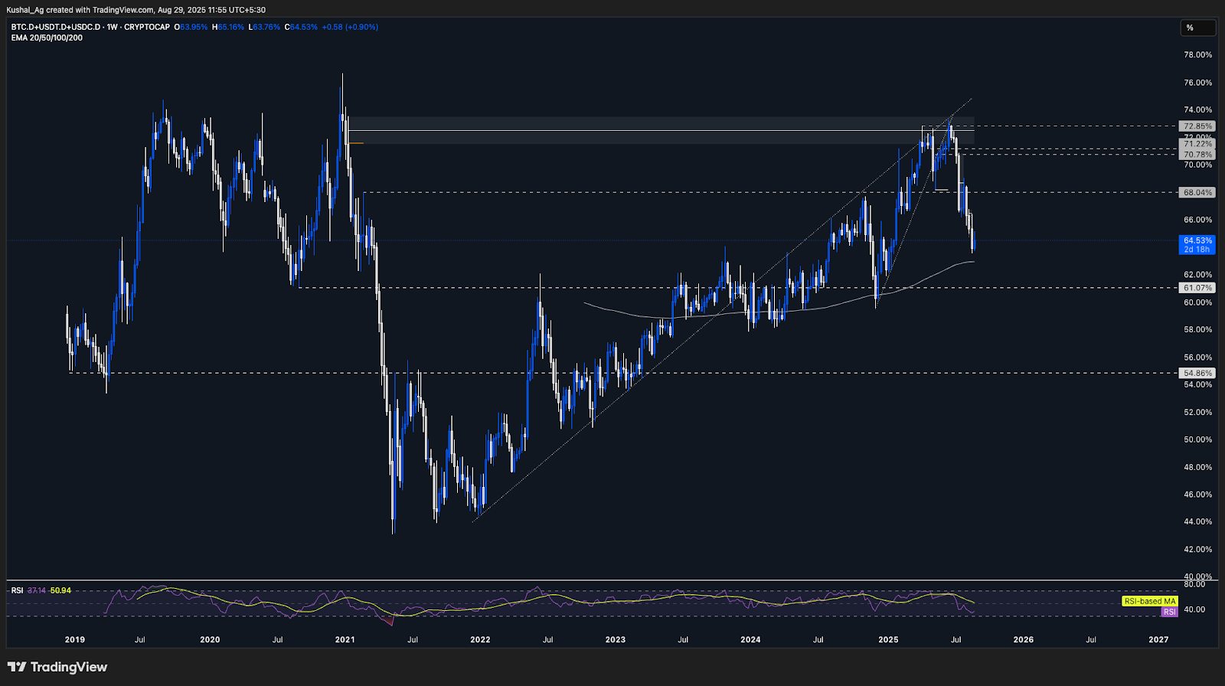Screen dimensions: 1225x686
Task: Click the 48.00% price axis label
Action: (1197, 467)
